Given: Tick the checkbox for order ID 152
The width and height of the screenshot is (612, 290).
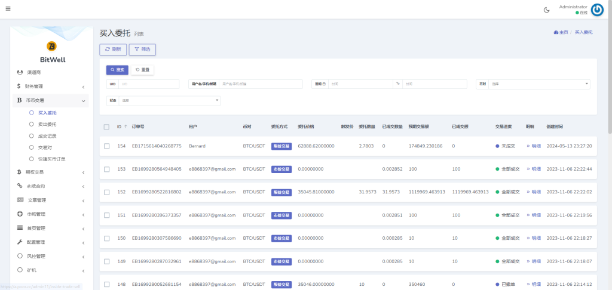Looking at the screenshot, I should coord(106,192).
